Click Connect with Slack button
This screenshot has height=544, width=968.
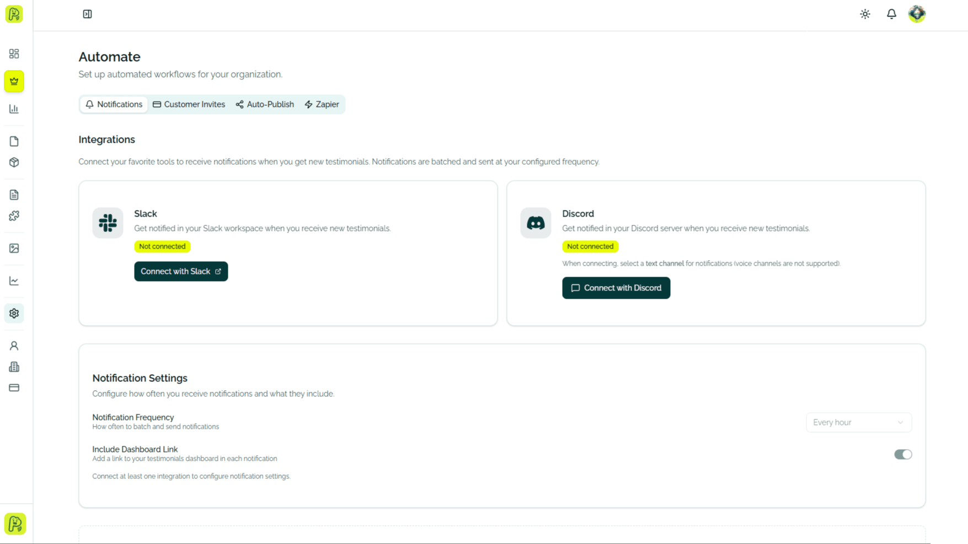pyautogui.click(x=181, y=271)
